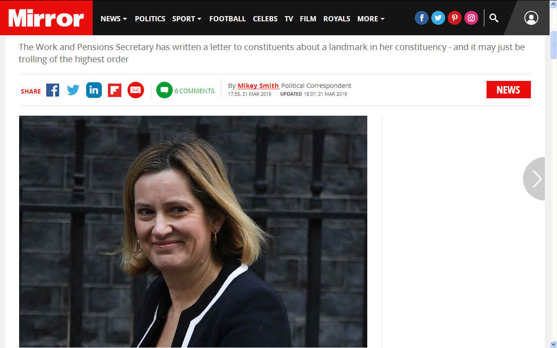Share article on LinkedIn
The image size is (557, 348).
tap(94, 90)
